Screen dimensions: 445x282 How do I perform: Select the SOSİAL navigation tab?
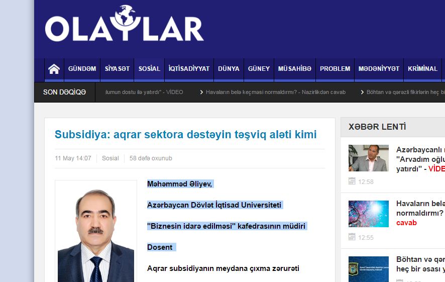point(149,69)
